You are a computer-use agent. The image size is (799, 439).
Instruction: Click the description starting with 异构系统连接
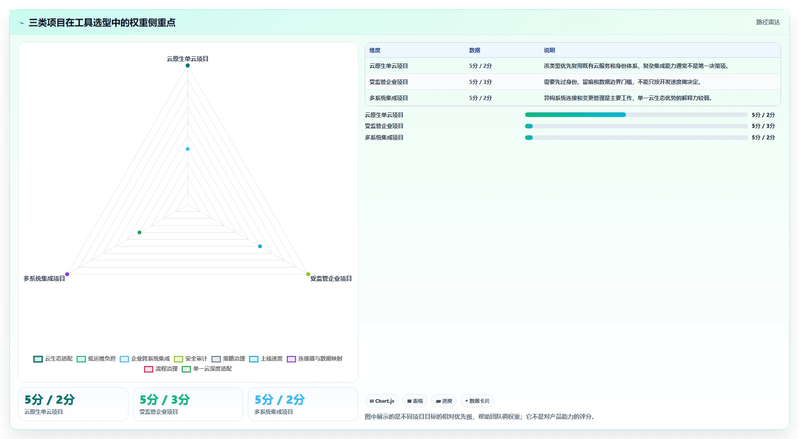[629, 98]
